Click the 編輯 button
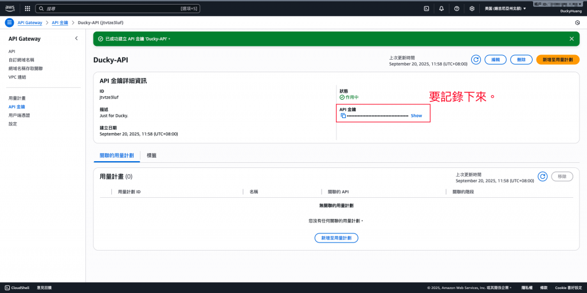Viewport: 587px width, 293px height. [495, 60]
